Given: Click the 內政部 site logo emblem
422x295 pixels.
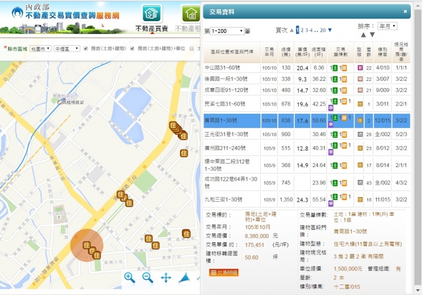Looking at the screenshot, I should coord(18,12).
